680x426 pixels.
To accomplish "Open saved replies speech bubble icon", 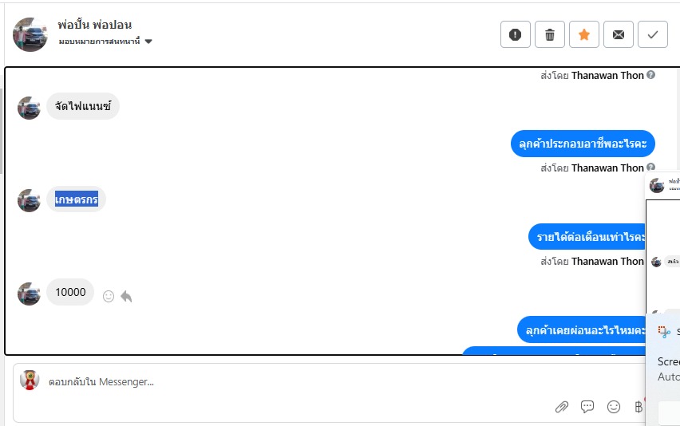I will (x=587, y=407).
